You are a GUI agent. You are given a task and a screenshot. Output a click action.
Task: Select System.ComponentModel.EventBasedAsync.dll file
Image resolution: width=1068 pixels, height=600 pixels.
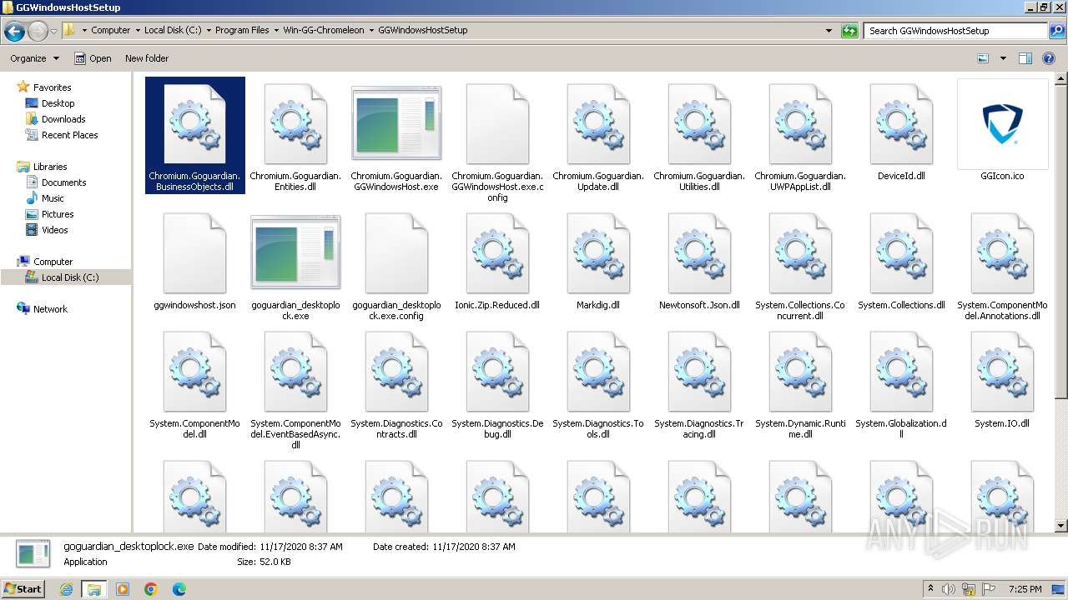[295, 390]
